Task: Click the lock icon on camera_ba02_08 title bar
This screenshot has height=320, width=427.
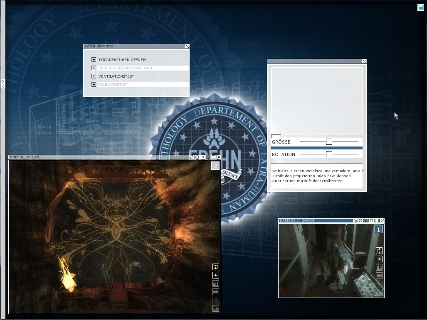Action: (192, 157)
